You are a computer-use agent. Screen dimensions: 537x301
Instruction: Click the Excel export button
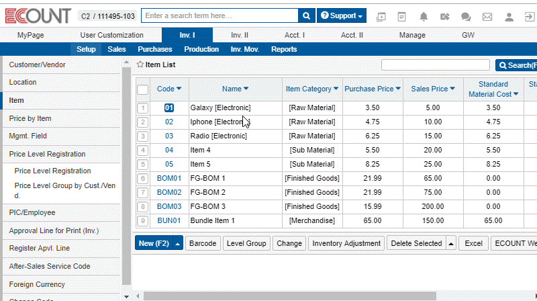coord(473,243)
